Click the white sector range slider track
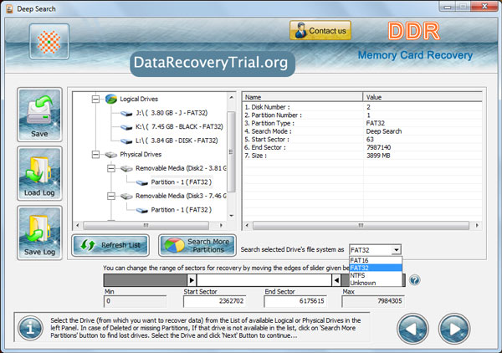 coord(264,280)
